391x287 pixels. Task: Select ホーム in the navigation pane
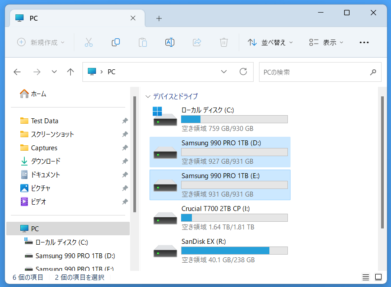[x=38, y=94]
